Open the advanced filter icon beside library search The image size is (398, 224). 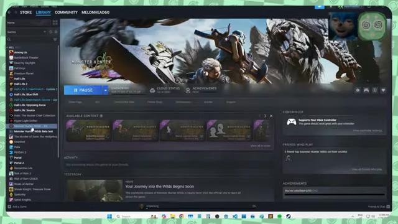click(x=55, y=39)
